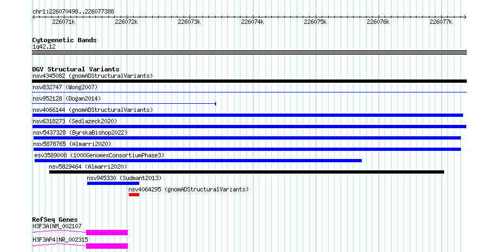Image resolution: width=482 pixels, height=252 pixels.
Task: Select the blue nsv4066144 variant bar
Action: pos(247,115)
